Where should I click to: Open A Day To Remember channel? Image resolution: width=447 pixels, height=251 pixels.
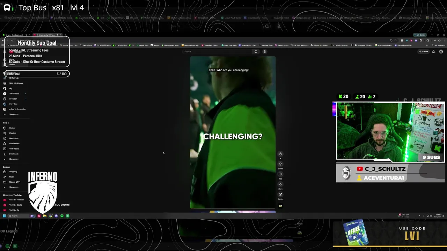pyautogui.click(x=14, y=109)
